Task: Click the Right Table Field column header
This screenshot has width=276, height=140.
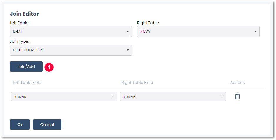Action: tap(137, 82)
